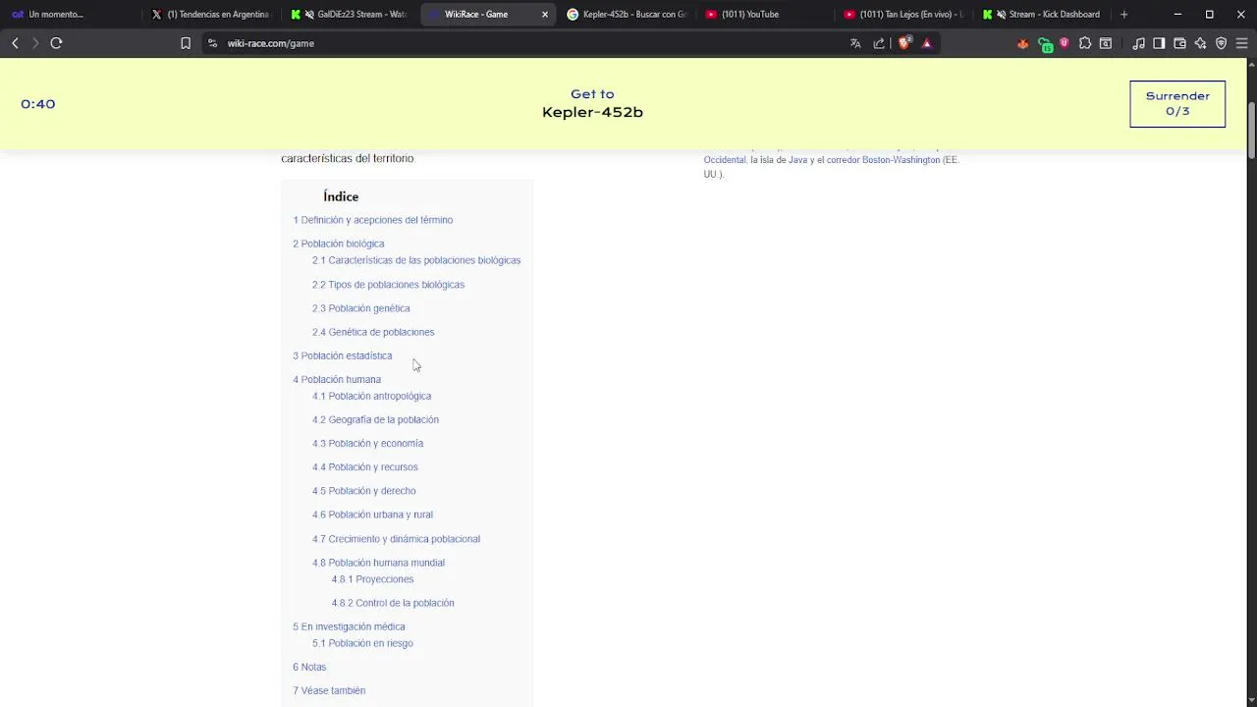
Task: Open the extensions puzzle-piece menu
Action: 1085,43
